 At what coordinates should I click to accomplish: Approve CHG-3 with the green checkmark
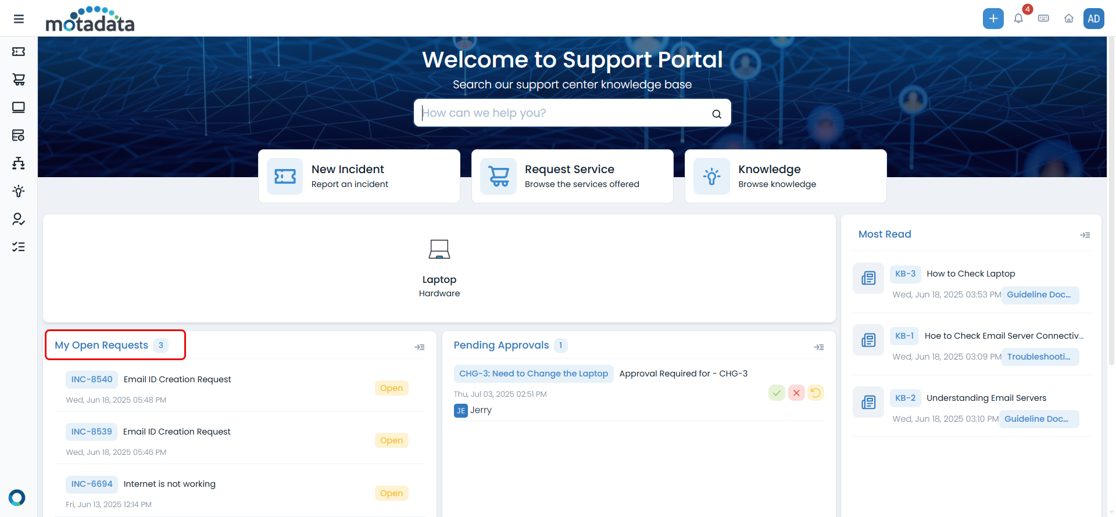(777, 393)
